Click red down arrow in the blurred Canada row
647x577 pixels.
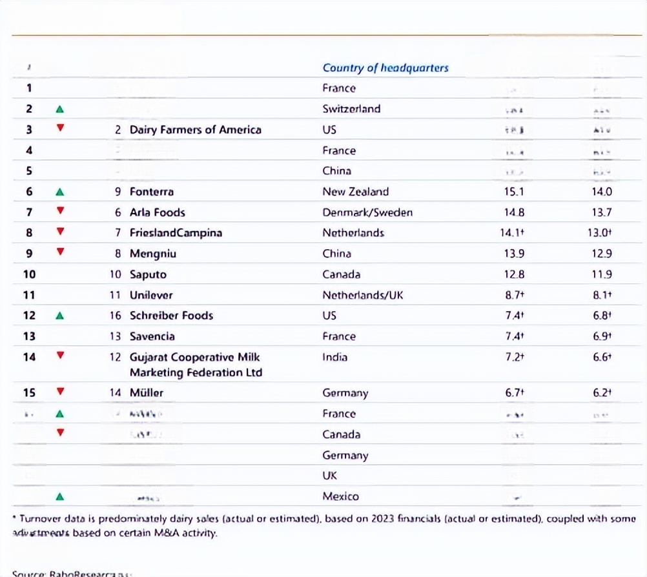click(x=60, y=432)
